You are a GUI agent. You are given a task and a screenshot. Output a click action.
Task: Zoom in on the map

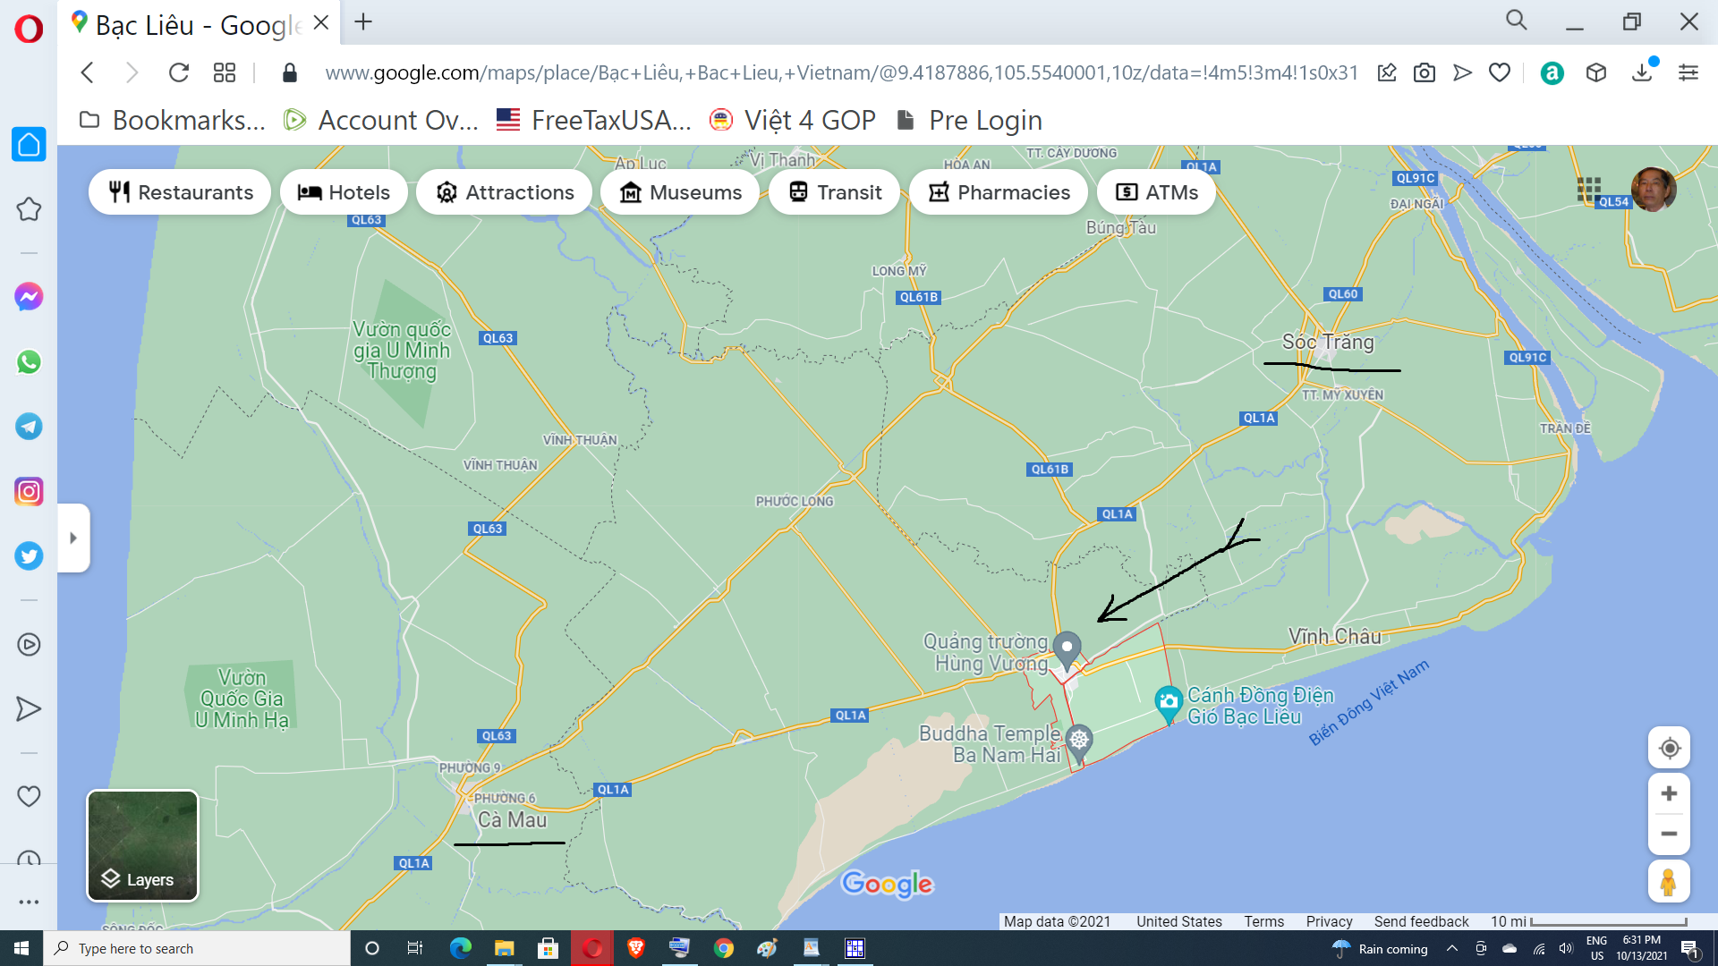[x=1669, y=793]
